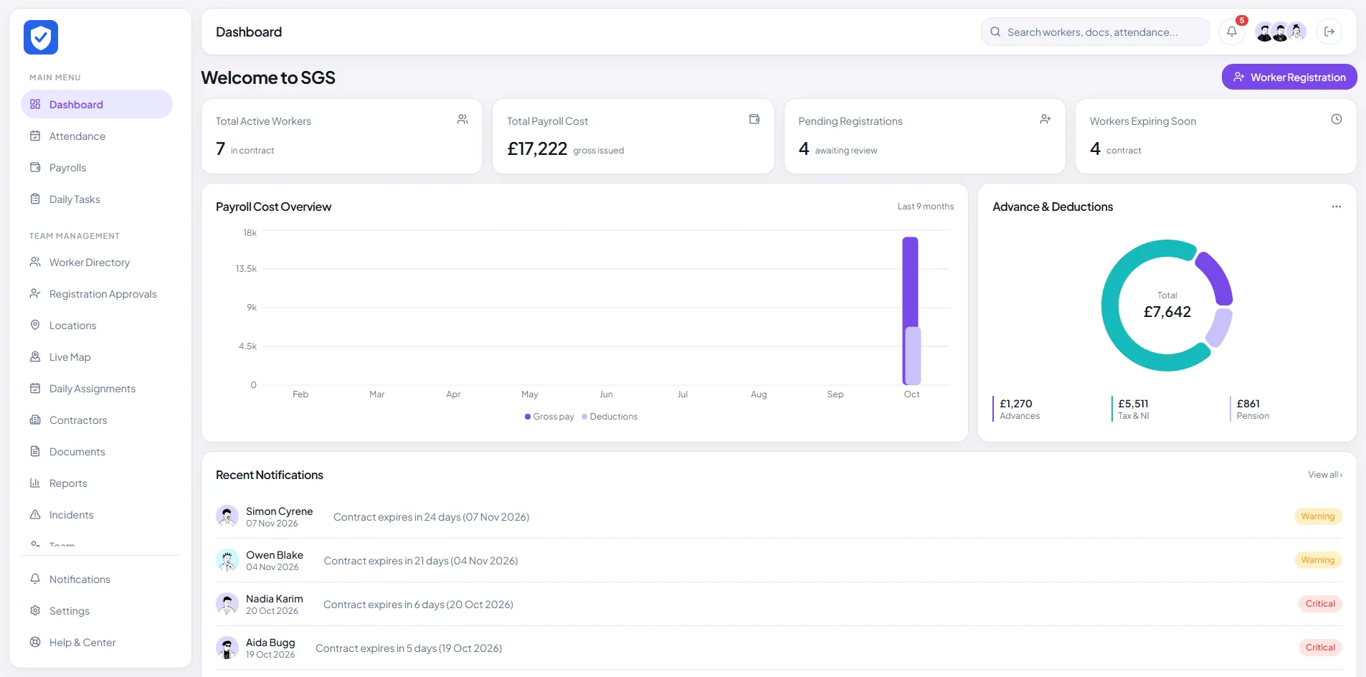Open Simon Cyrene notification row
This screenshot has height=677, width=1366.
tap(779, 516)
